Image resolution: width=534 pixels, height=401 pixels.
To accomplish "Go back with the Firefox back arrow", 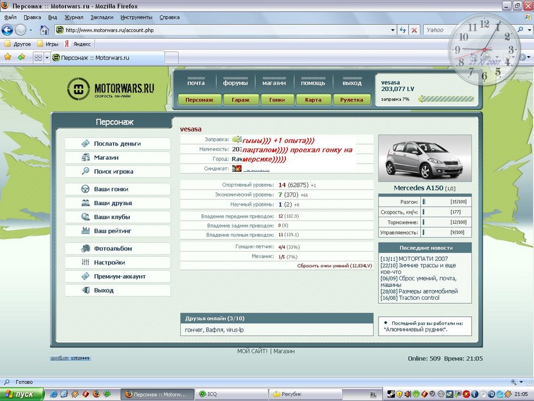I will click(x=7, y=30).
